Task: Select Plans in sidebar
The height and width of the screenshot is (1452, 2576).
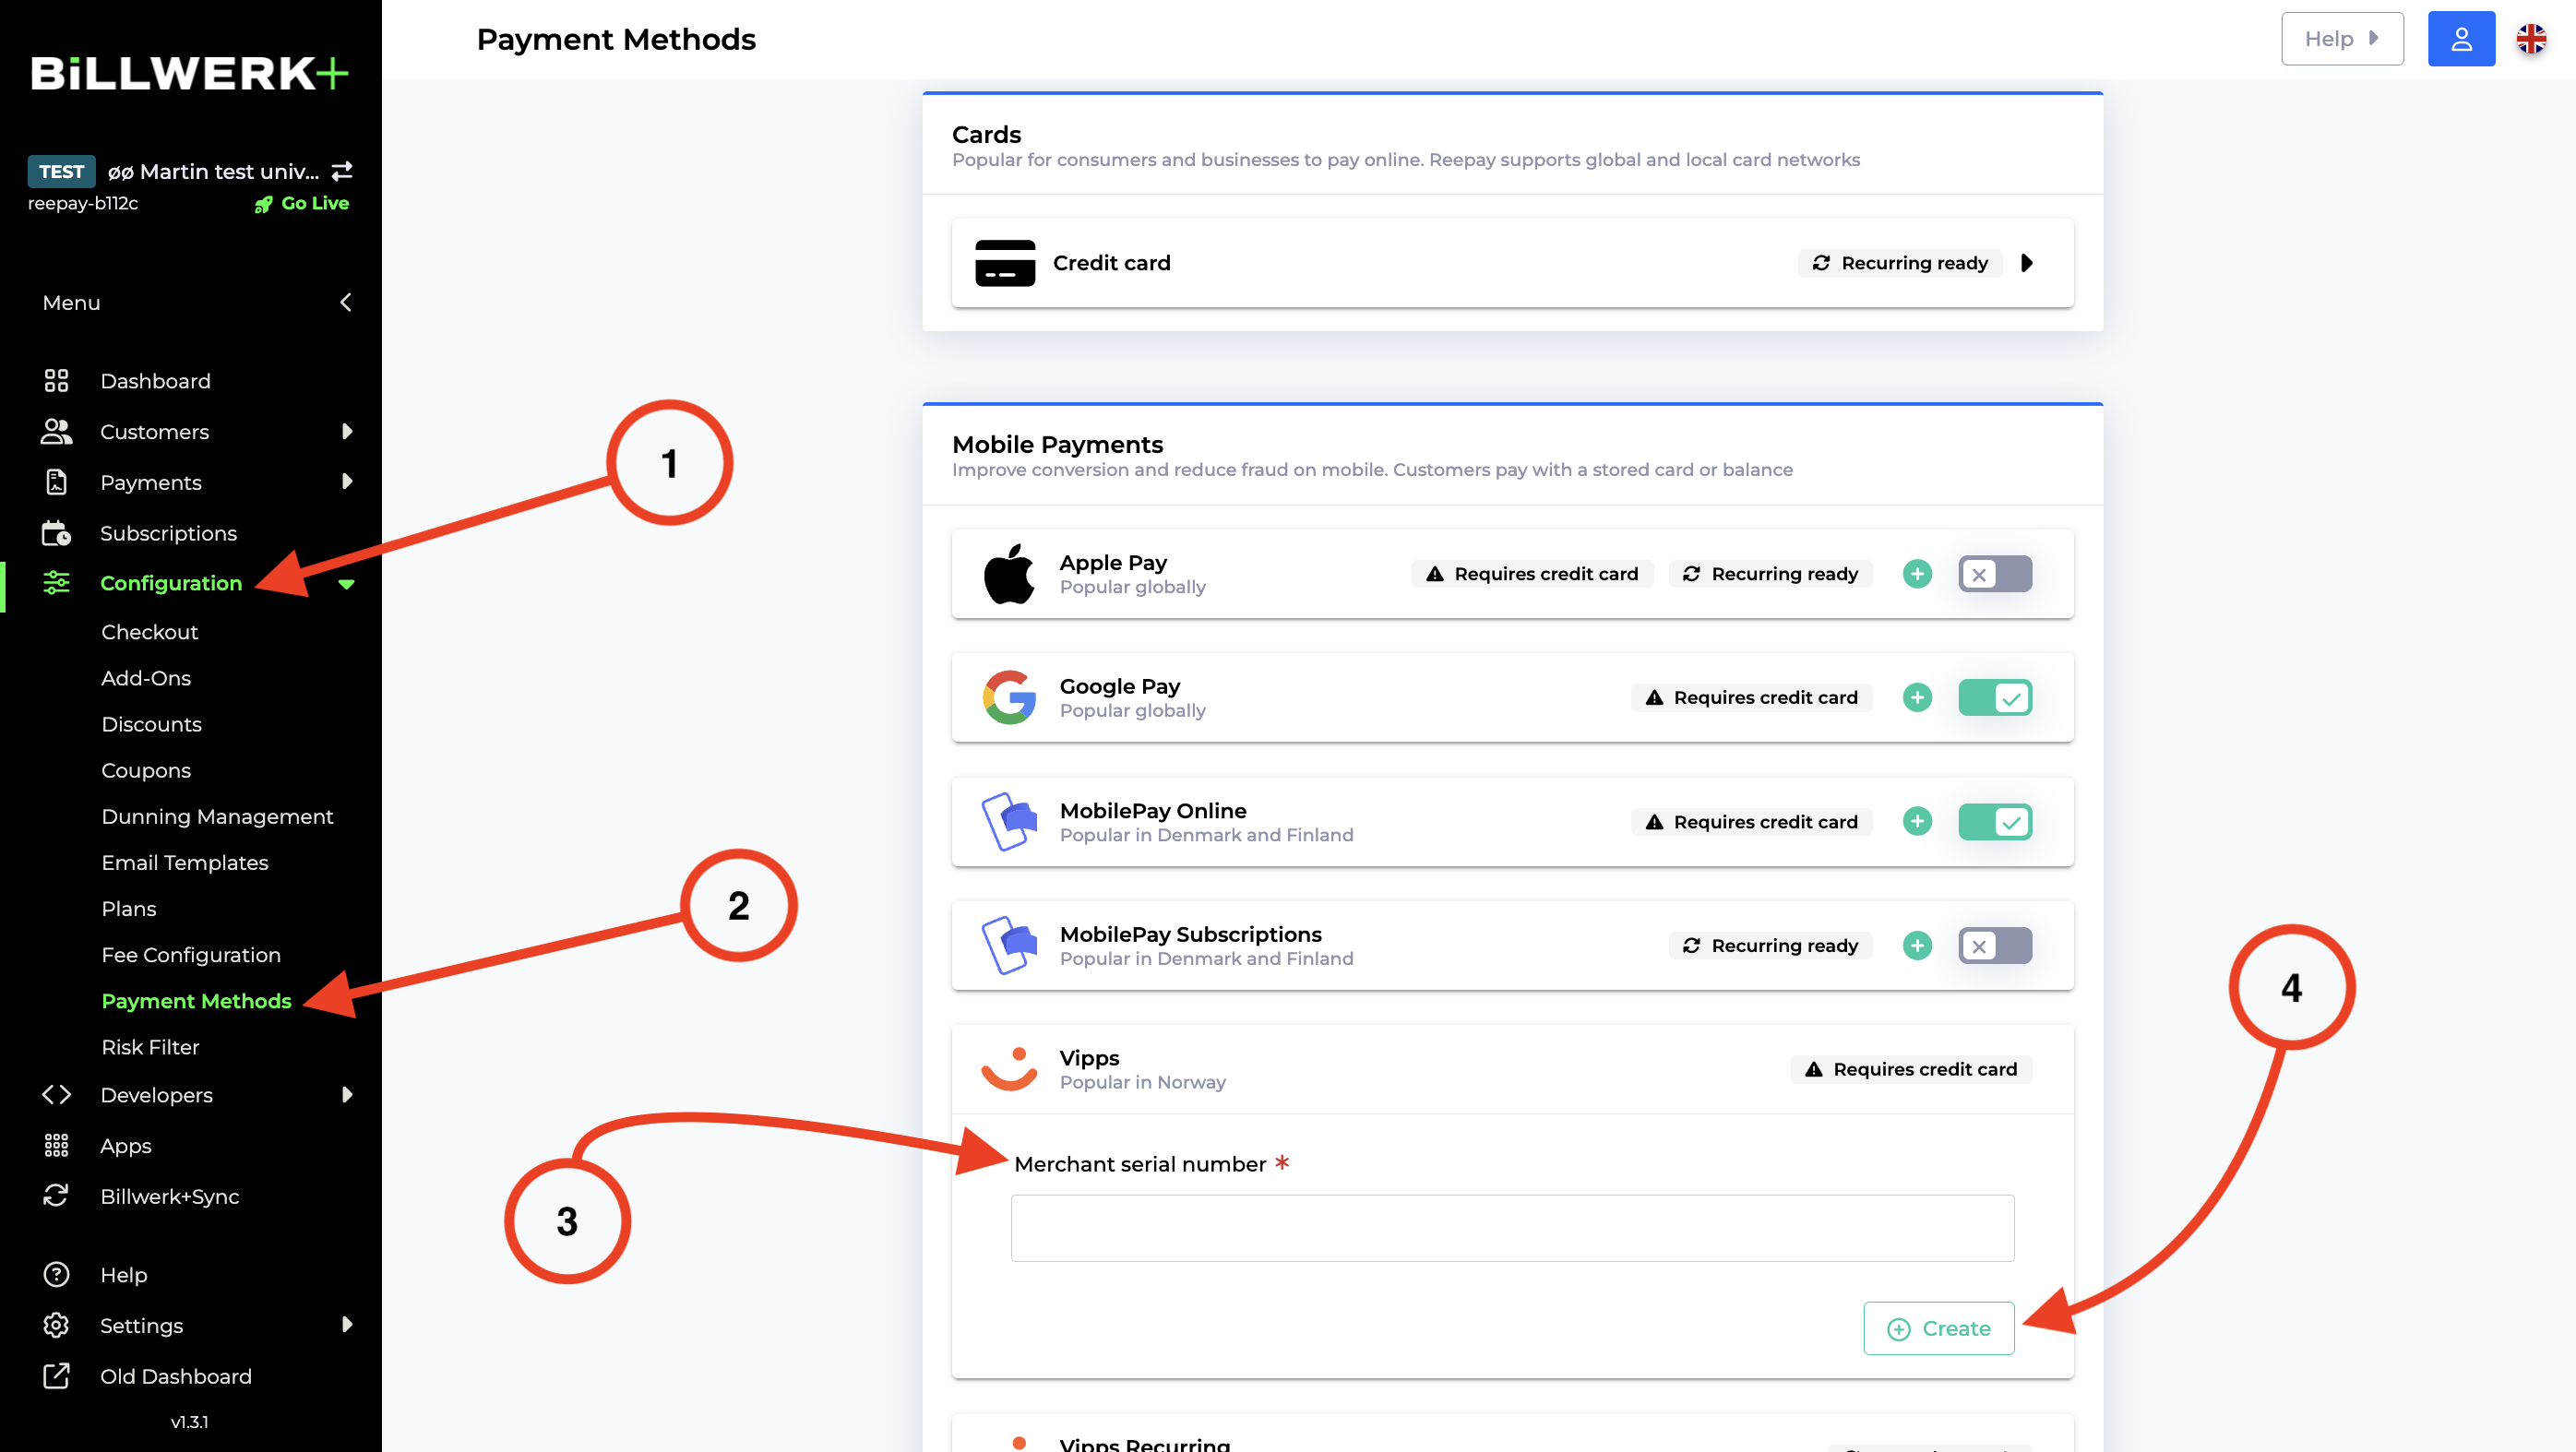Action: pyautogui.click(x=129, y=908)
